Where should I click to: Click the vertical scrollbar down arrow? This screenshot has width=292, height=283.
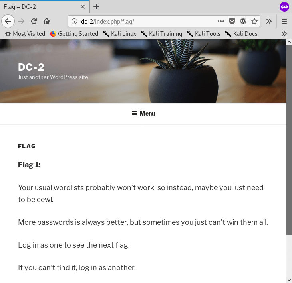point(289,280)
